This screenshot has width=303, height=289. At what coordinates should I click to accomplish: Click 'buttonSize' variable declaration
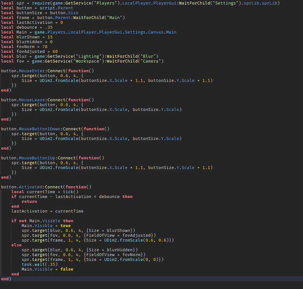[x=29, y=13]
